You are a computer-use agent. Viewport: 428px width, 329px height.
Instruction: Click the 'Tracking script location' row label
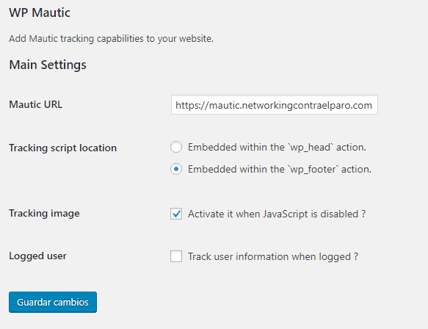click(63, 148)
